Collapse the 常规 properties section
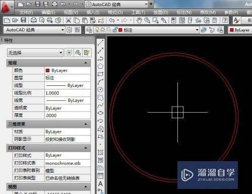Image resolution: width=252 pixels, height=194 pixels. pyautogui.click(x=86, y=63)
